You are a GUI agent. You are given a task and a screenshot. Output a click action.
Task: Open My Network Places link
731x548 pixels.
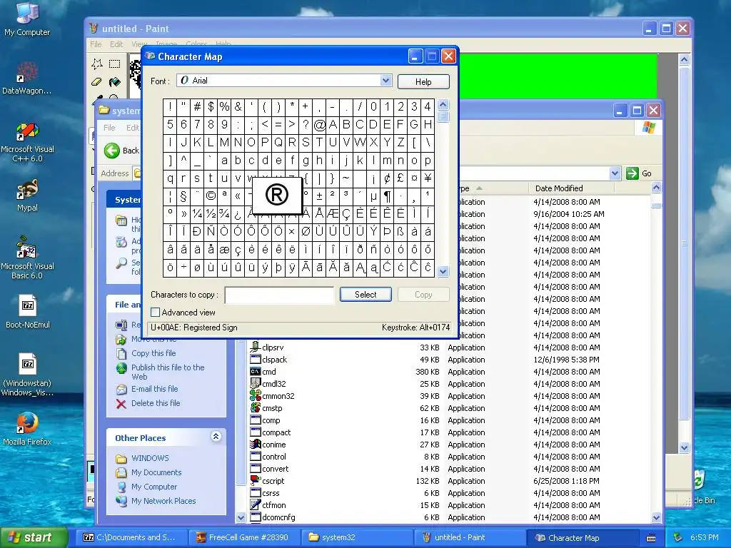(163, 501)
